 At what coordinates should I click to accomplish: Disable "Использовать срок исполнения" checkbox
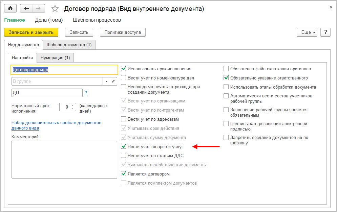pyautogui.click(x=124, y=69)
